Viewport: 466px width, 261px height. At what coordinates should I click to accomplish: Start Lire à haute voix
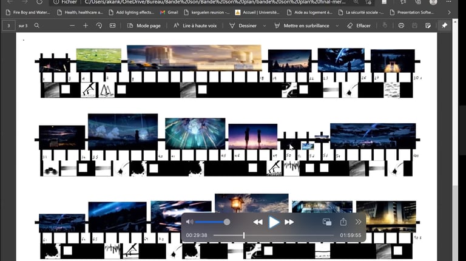[195, 25]
